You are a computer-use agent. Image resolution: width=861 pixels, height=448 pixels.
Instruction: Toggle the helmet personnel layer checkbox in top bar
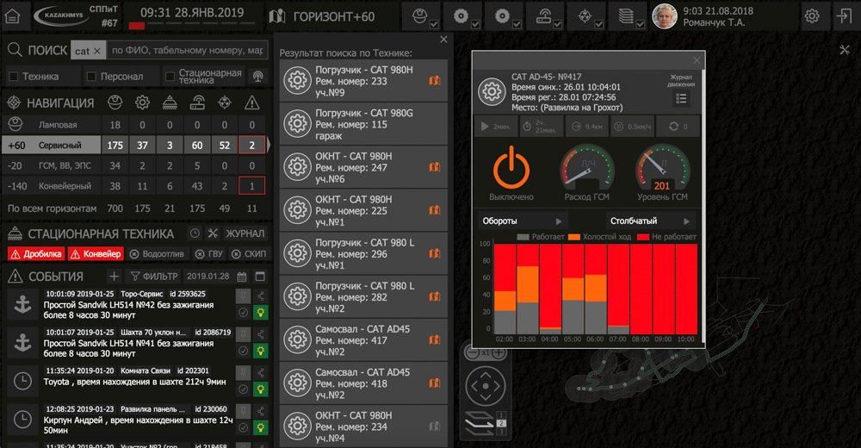tap(434, 24)
